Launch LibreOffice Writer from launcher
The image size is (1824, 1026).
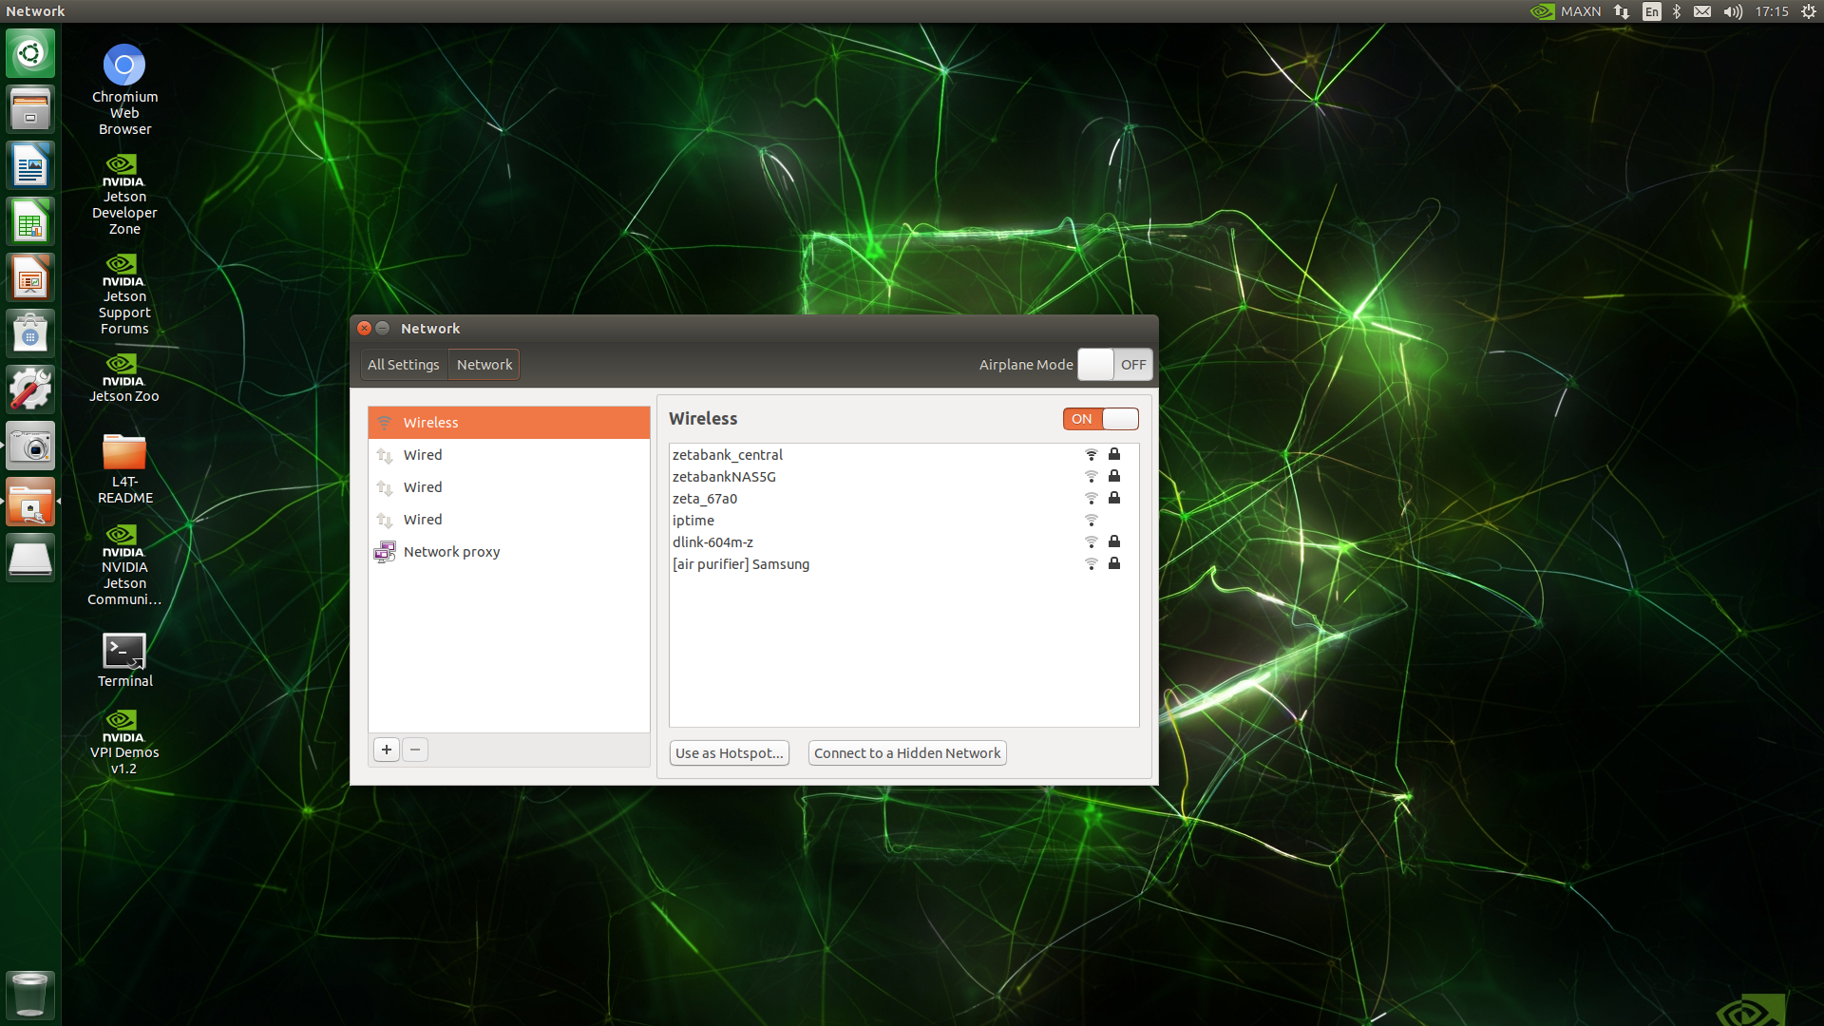click(x=30, y=165)
